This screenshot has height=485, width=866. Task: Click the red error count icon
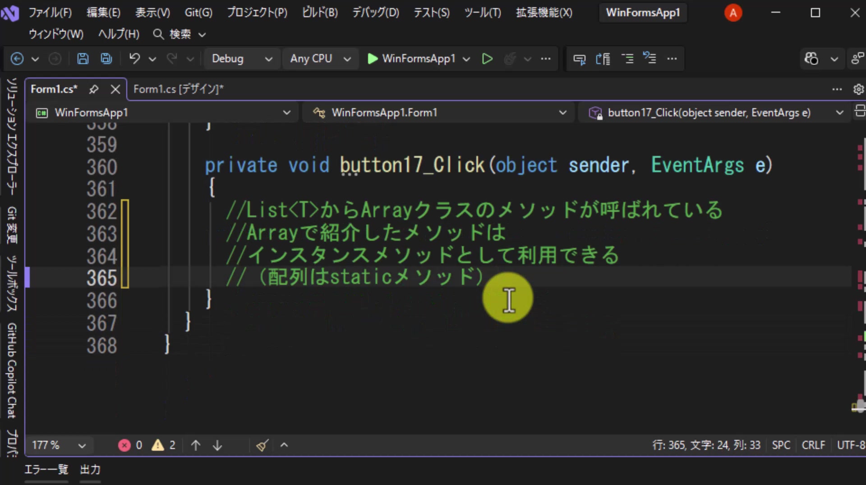(124, 445)
